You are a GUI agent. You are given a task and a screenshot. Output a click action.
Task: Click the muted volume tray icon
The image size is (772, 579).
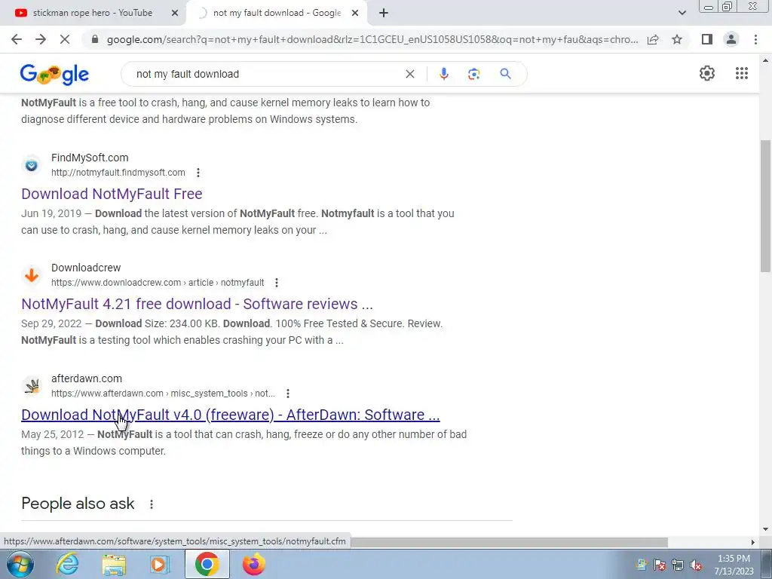point(696,565)
